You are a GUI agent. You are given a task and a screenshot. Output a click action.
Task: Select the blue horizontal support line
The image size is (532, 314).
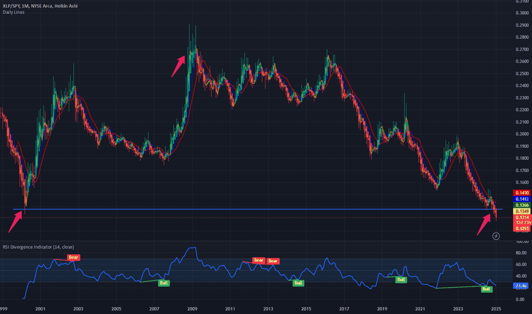(258, 209)
